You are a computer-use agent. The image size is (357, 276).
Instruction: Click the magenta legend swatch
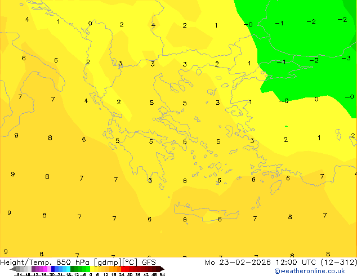point(45,269)
